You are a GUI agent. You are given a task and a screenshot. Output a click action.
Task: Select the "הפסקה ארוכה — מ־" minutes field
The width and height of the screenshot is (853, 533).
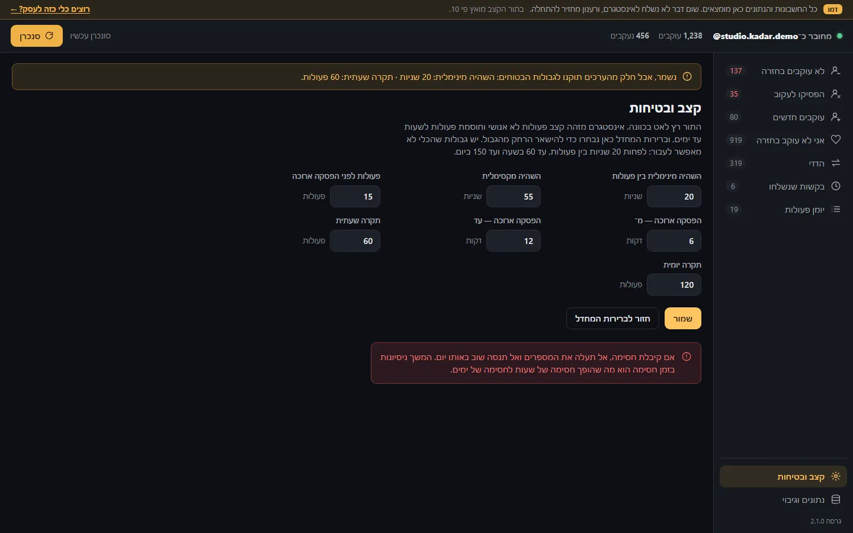click(674, 241)
